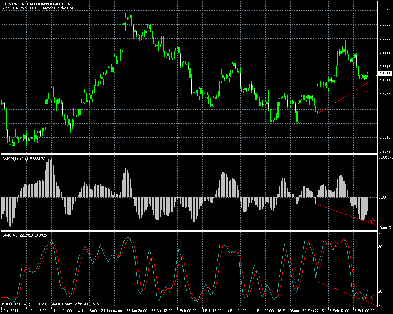Click the 0.8355 price axis label
The image size is (393, 314).
(x=385, y=123)
